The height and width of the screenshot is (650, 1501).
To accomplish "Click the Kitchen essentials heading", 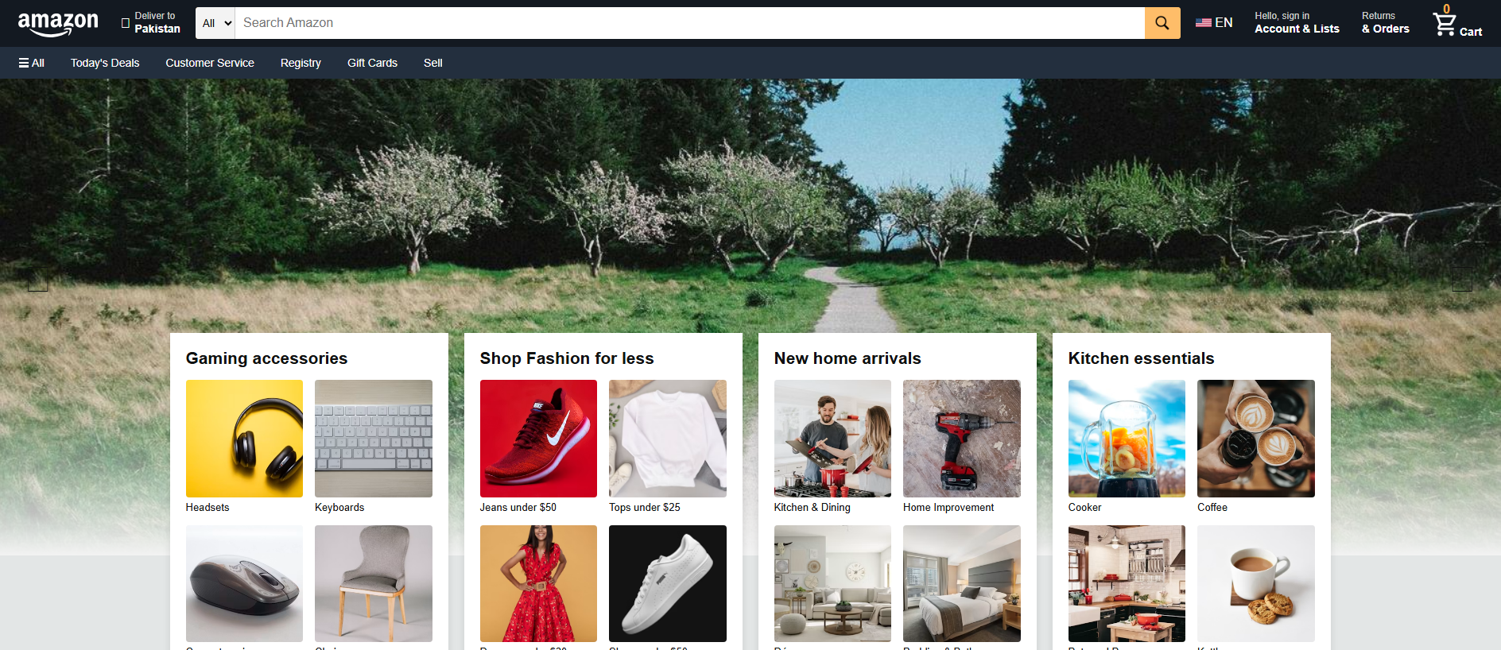I will point(1141,358).
